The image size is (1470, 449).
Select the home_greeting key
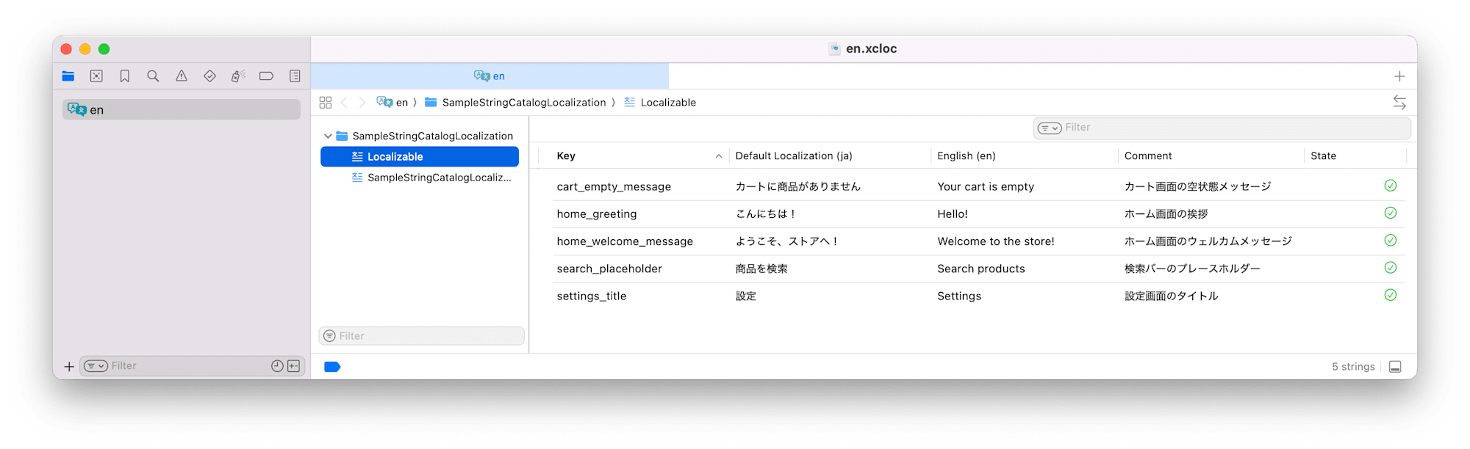(x=597, y=214)
